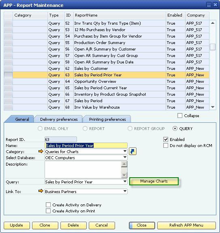Click into the Name input field
Image resolution: width=220 pixels, height=233 pixels.
[86, 145]
